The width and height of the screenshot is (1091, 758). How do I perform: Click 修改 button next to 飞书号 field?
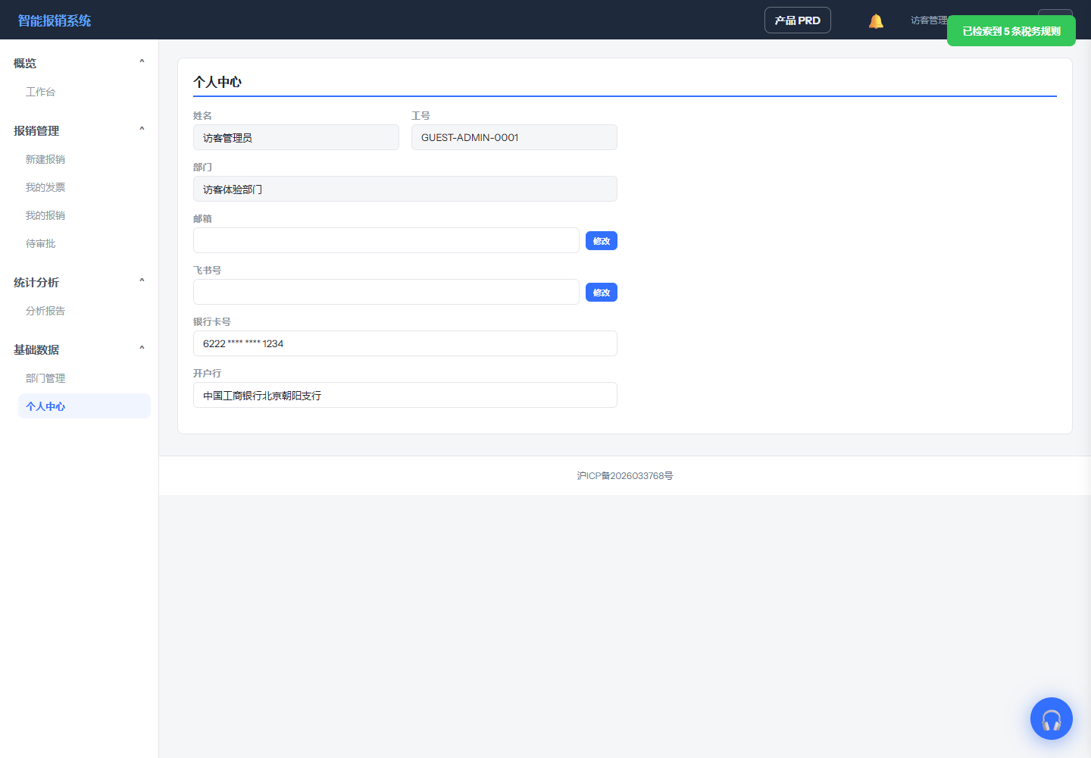click(x=602, y=293)
